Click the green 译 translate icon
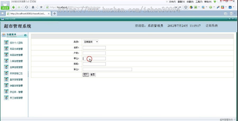 tap(196, 7)
